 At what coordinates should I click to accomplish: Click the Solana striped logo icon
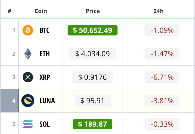(x=28, y=124)
